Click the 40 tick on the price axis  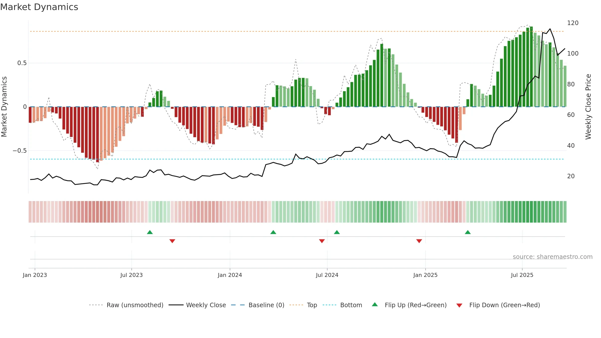pyautogui.click(x=571, y=146)
